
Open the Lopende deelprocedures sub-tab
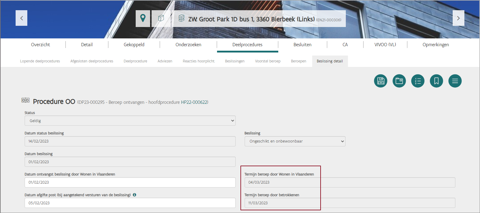[40, 61]
